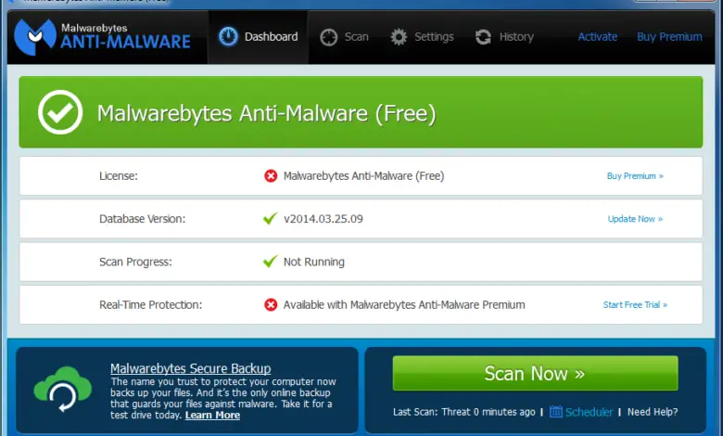The height and width of the screenshot is (436, 723).
Task: Open the Scheduler link
Action: click(x=590, y=412)
